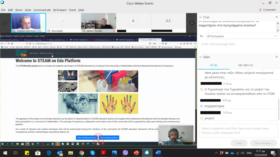Collapse the Chat panel chevron

point(200,17)
